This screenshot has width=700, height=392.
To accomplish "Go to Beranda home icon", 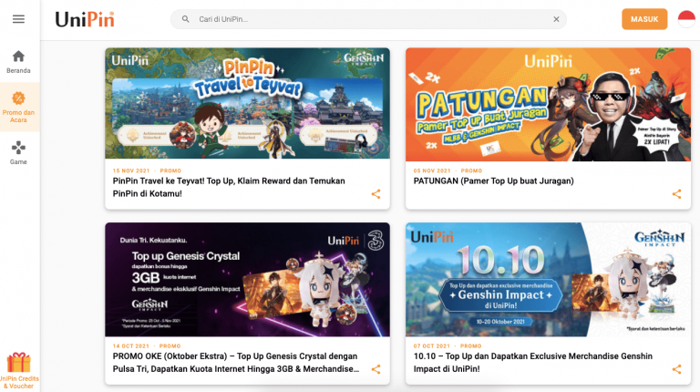I will 18,62.
